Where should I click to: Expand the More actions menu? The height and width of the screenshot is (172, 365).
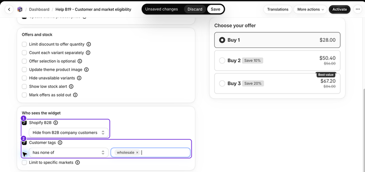pos(310,10)
